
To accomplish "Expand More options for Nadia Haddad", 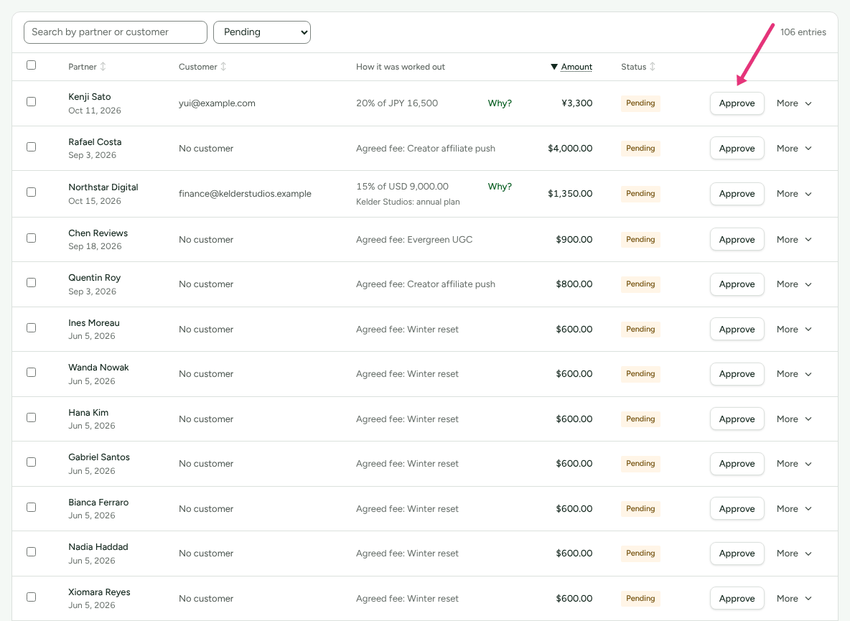I will pyautogui.click(x=793, y=554).
